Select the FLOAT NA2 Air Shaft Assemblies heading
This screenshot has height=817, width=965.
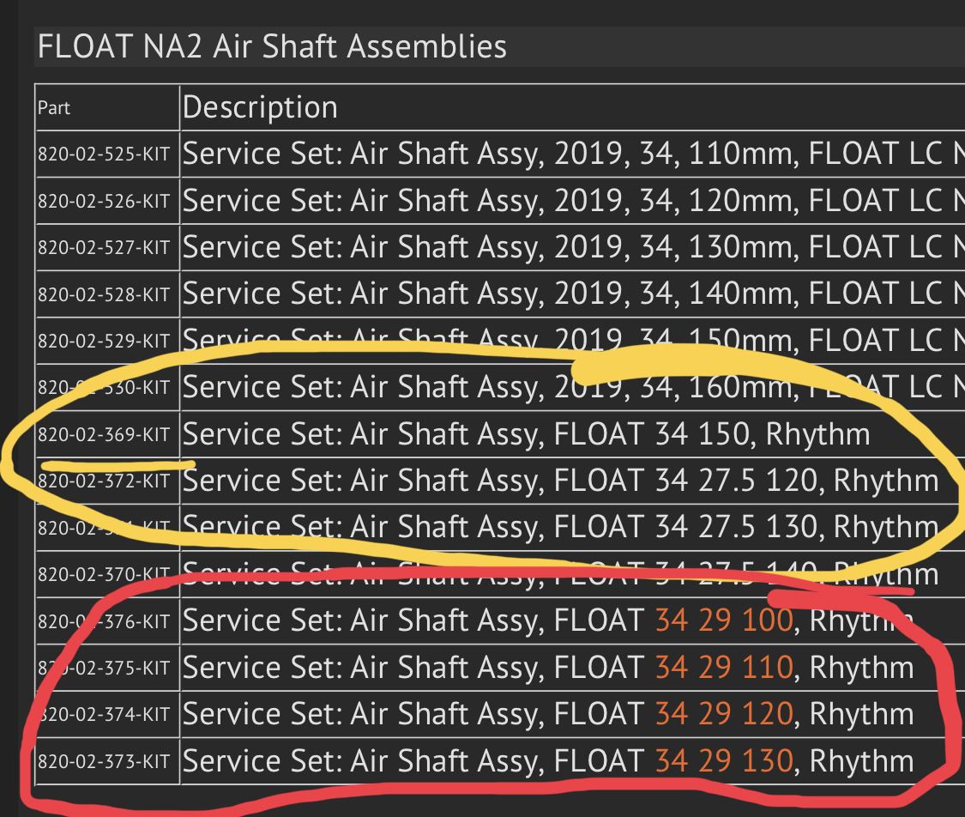272,47
